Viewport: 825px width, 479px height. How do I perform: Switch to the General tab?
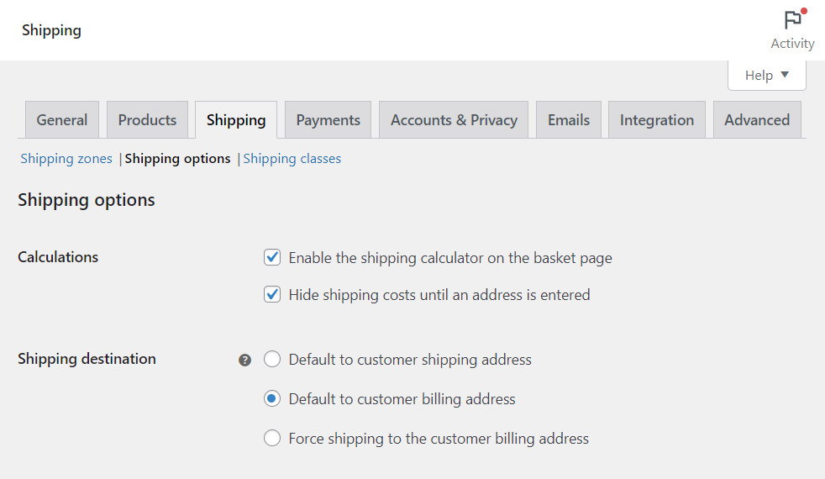point(62,120)
